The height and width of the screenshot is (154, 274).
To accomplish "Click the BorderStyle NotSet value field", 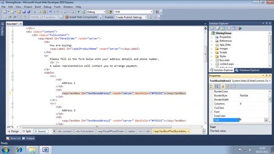I will [x=254, y=95].
